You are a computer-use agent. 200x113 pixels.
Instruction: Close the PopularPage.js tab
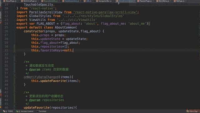tap(153, 1)
